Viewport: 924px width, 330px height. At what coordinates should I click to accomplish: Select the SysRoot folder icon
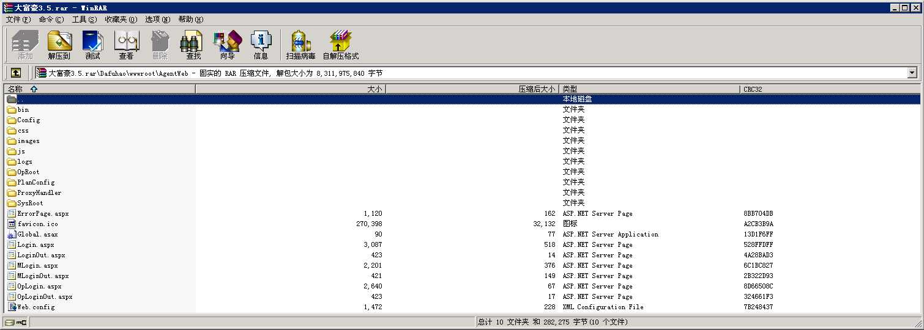[x=12, y=204]
